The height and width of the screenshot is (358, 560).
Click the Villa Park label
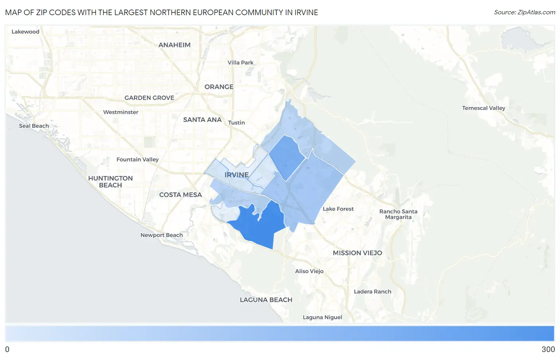[241, 63]
